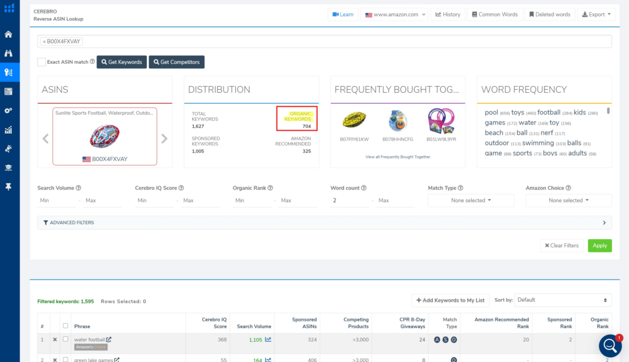This screenshot has height=362, width=629.
Task: Tick the water football row checkbox
Action: pyautogui.click(x=66, y=339)
